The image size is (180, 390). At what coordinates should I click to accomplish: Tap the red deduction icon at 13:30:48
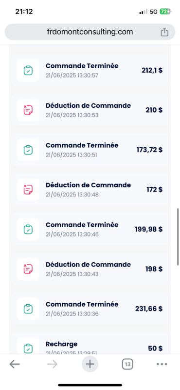pos(28,190)
